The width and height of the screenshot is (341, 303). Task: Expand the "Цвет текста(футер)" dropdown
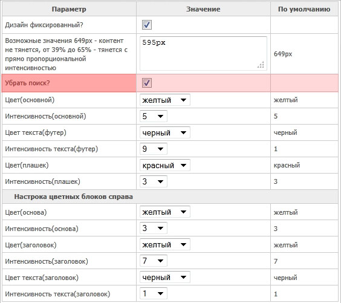[x=165, y=132]
